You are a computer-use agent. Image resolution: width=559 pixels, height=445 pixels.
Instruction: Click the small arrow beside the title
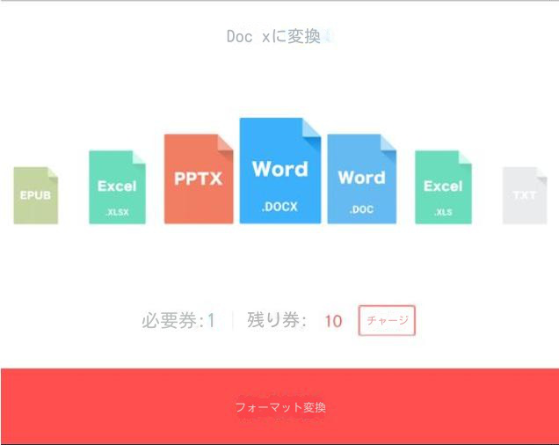tap(327, 37)
